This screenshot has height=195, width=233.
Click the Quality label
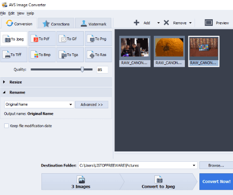point(20,69)
